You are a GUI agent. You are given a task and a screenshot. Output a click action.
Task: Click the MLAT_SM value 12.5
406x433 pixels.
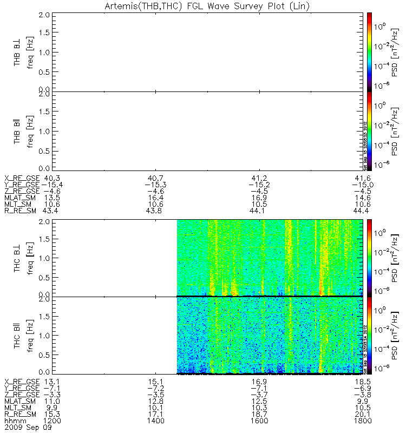point(259,401)
